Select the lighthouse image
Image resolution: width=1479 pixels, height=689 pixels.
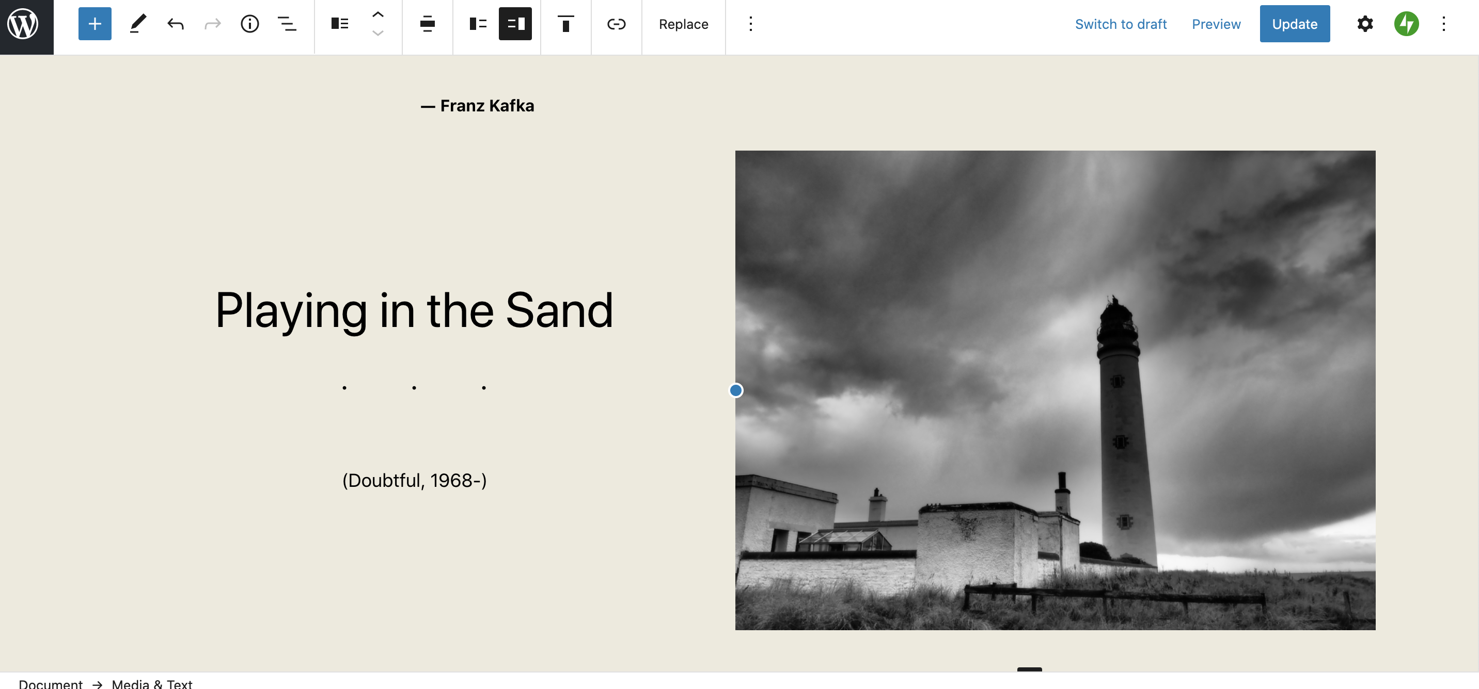(1055, 390)
